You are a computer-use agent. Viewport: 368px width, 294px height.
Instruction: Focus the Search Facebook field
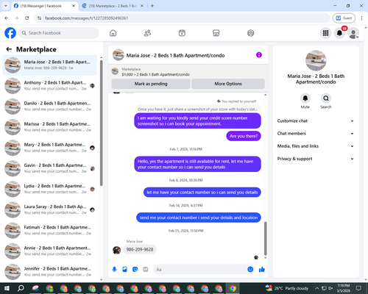click(59, 33)
